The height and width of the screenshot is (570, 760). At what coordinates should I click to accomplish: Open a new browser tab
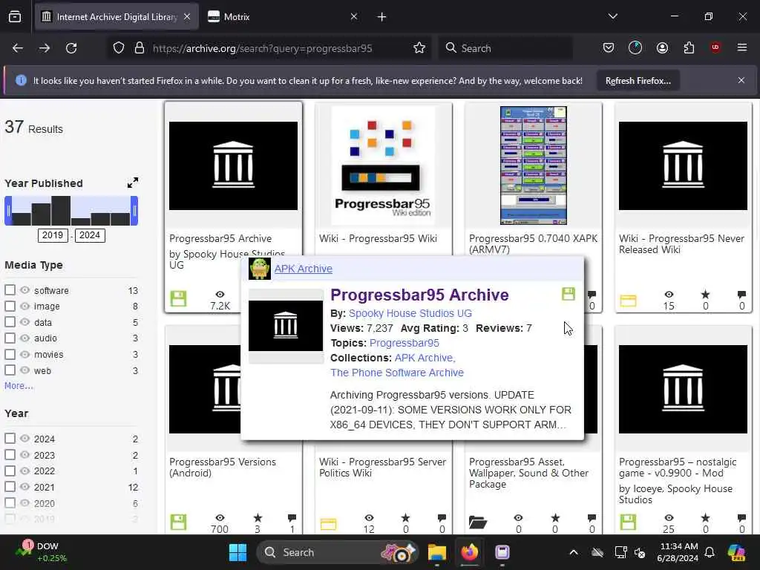382,17
